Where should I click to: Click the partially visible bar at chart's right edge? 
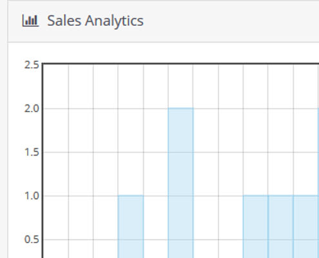pos(318,183)
